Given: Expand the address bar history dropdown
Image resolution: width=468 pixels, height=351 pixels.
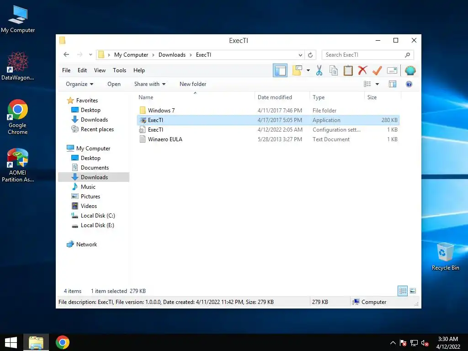Looking at the screenshot, I should (x=300, y=55).
